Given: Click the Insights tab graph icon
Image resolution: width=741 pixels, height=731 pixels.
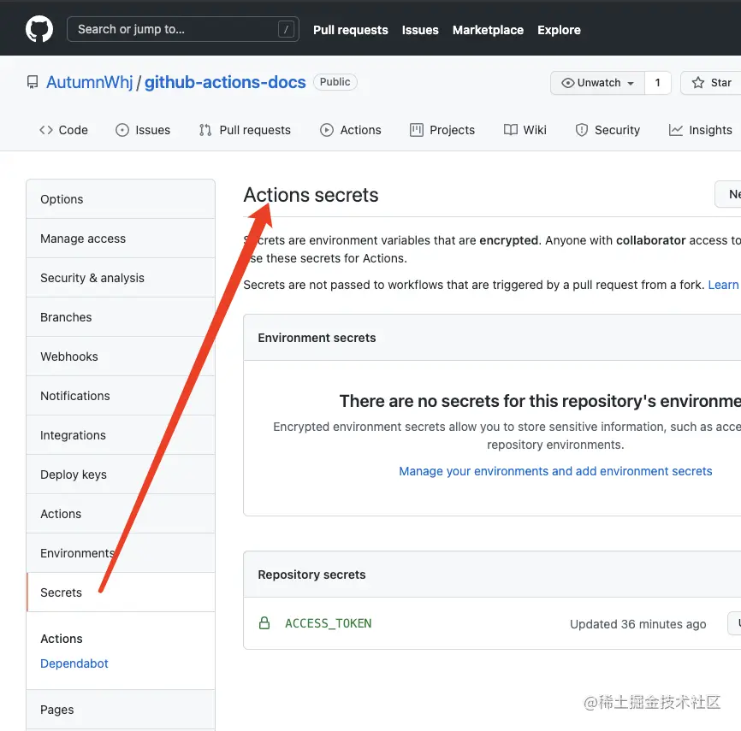Looking at the screenshot, I should point(676,130).
